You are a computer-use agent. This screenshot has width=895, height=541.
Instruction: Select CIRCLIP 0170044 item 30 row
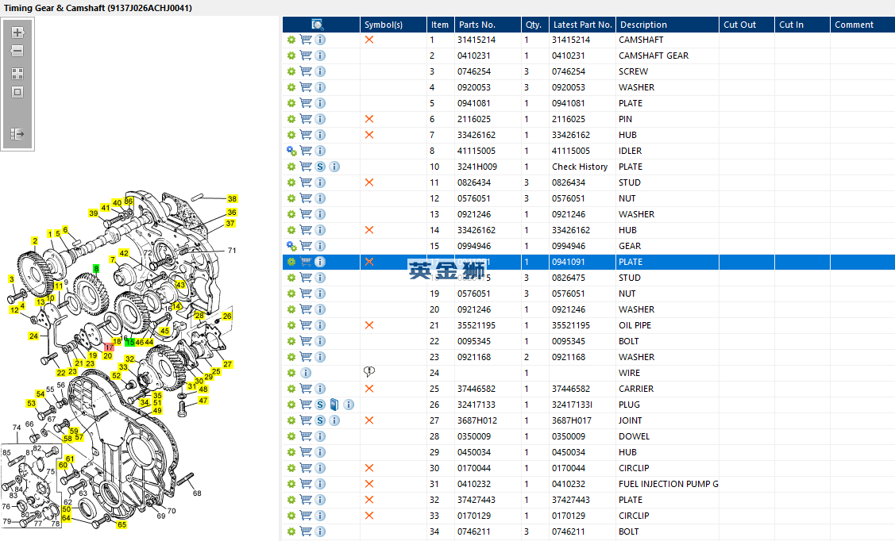pos(588,468)
